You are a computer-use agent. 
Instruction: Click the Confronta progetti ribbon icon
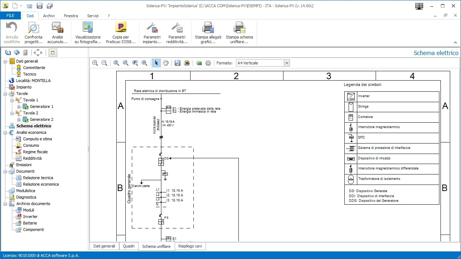(x=33, y=28)
